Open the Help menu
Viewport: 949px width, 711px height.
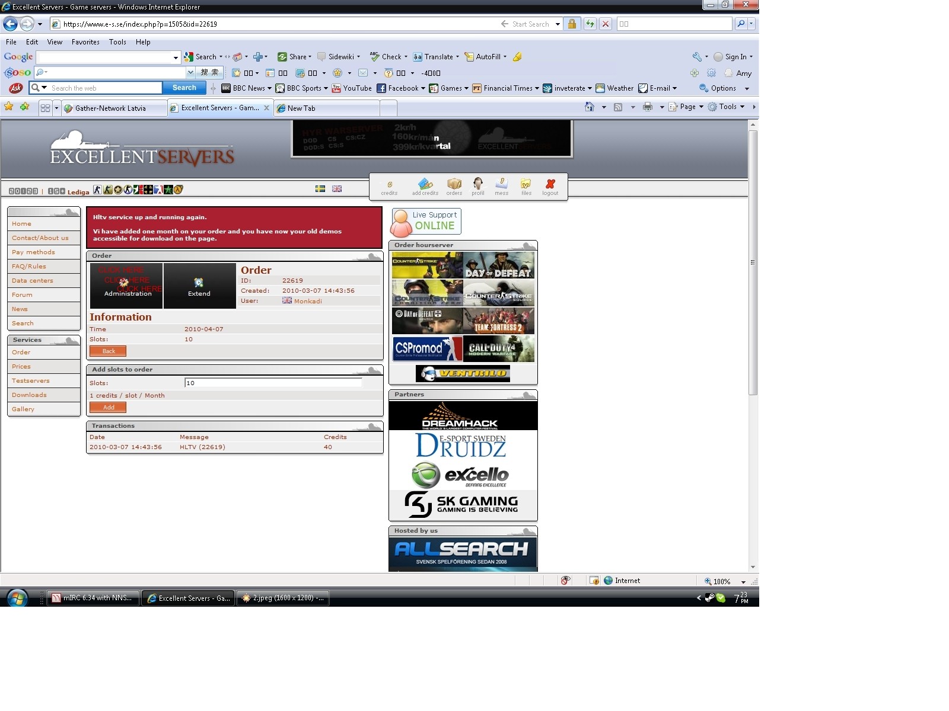pos(143,42)
